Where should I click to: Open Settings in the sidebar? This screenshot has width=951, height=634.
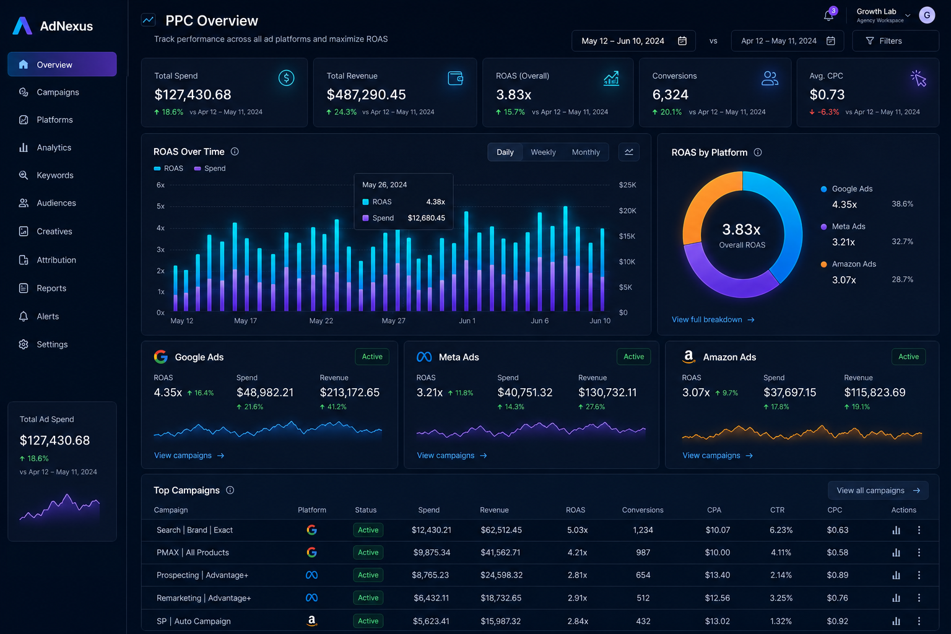pyautogui.click(x=62, y=344)
